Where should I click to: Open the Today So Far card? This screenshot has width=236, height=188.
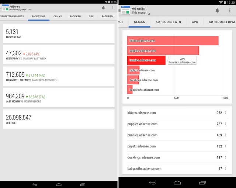[59, 34]
